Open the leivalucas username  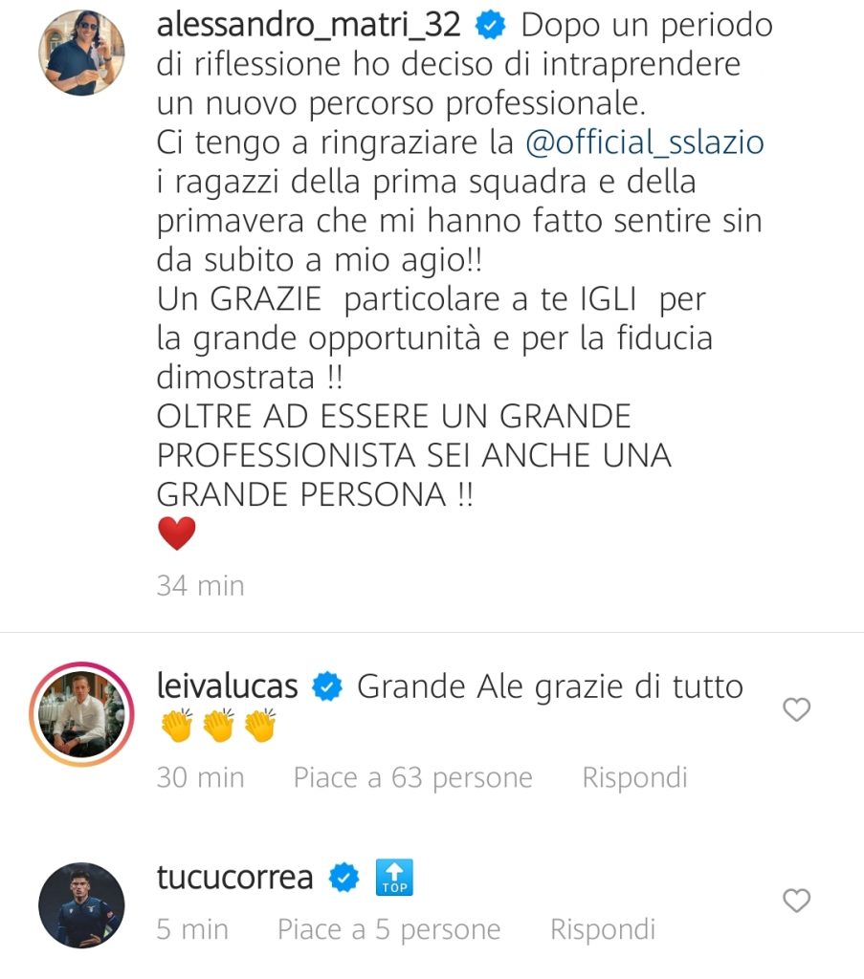click(x=228, y=686)
